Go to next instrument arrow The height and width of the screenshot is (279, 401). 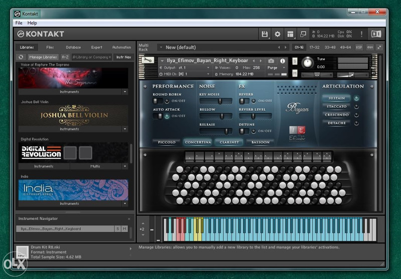[x=261, y=61]
